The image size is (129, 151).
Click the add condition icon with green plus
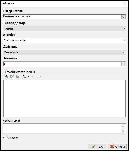[x=6, y=77]
